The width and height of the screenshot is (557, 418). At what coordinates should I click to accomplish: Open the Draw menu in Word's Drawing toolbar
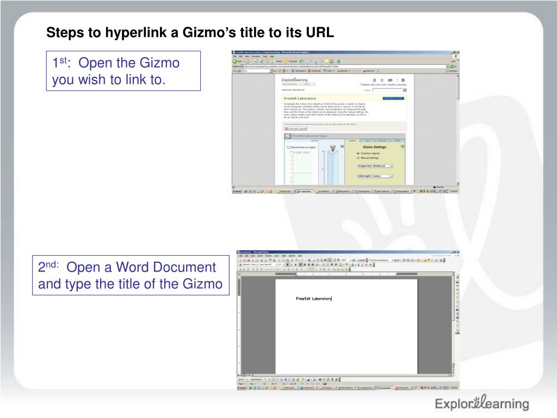click(x=241, y=379)
